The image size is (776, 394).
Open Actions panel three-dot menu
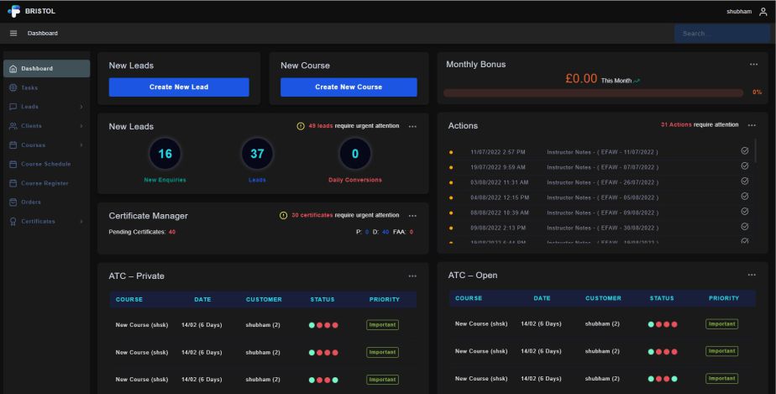(x=752, y=125)
